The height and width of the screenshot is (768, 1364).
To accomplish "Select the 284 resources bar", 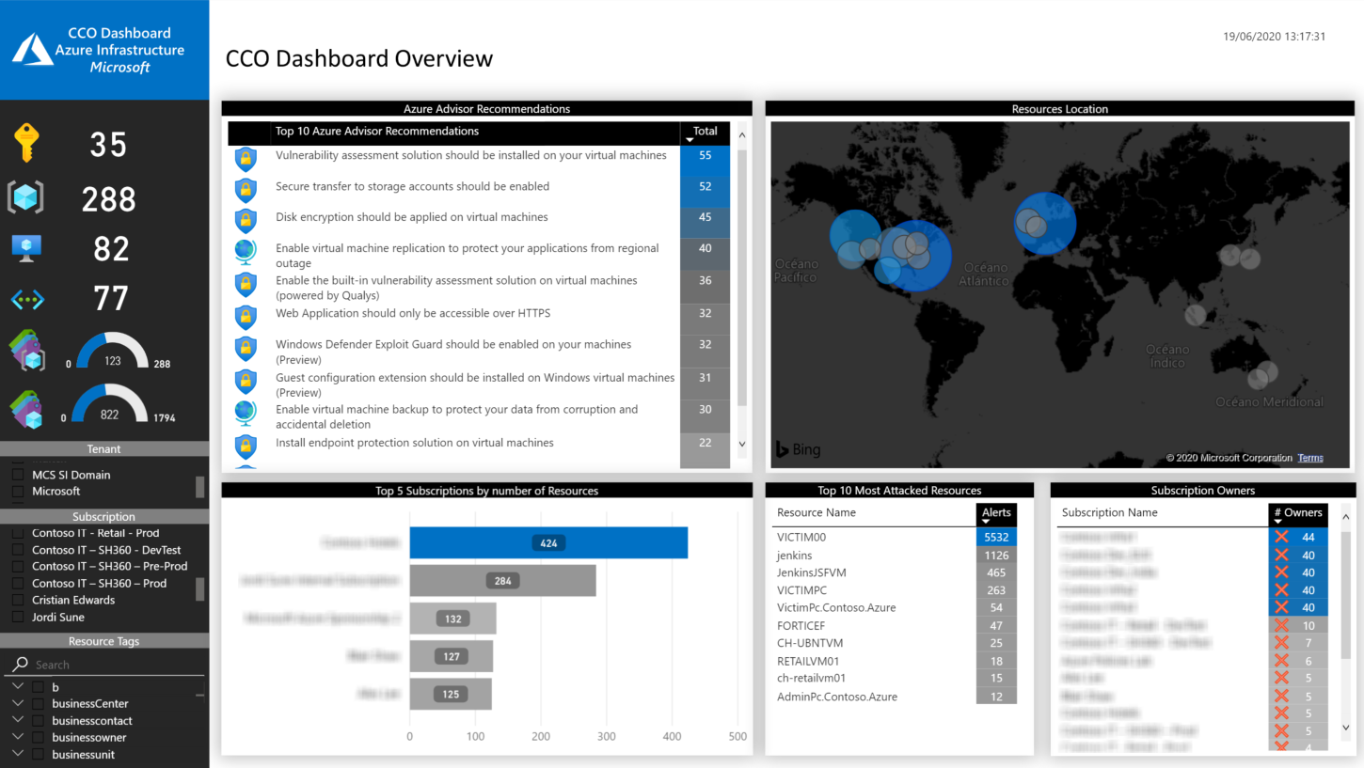I will [x=502, y=580].
